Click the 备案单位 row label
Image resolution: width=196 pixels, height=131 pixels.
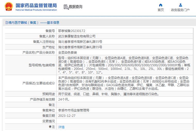coord(49,110)
